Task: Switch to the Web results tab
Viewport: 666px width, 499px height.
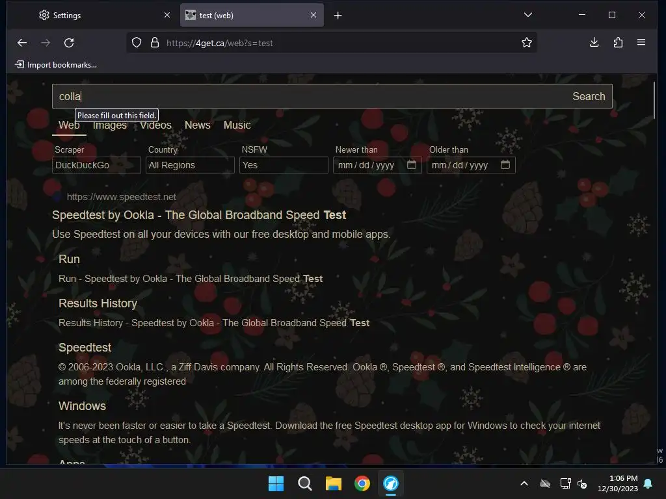Action: click(x=69, y=125)
